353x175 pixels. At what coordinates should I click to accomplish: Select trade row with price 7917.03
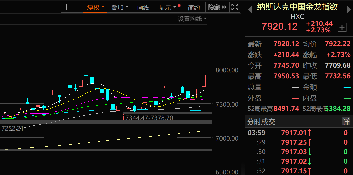299,152
